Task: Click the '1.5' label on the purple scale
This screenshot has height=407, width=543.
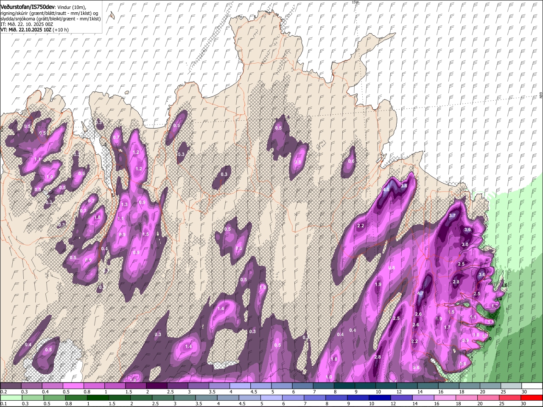Action: tap(128, 392)
